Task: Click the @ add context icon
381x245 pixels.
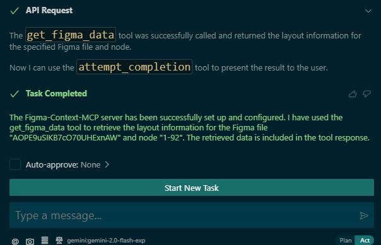Action: tap(15, 241)
